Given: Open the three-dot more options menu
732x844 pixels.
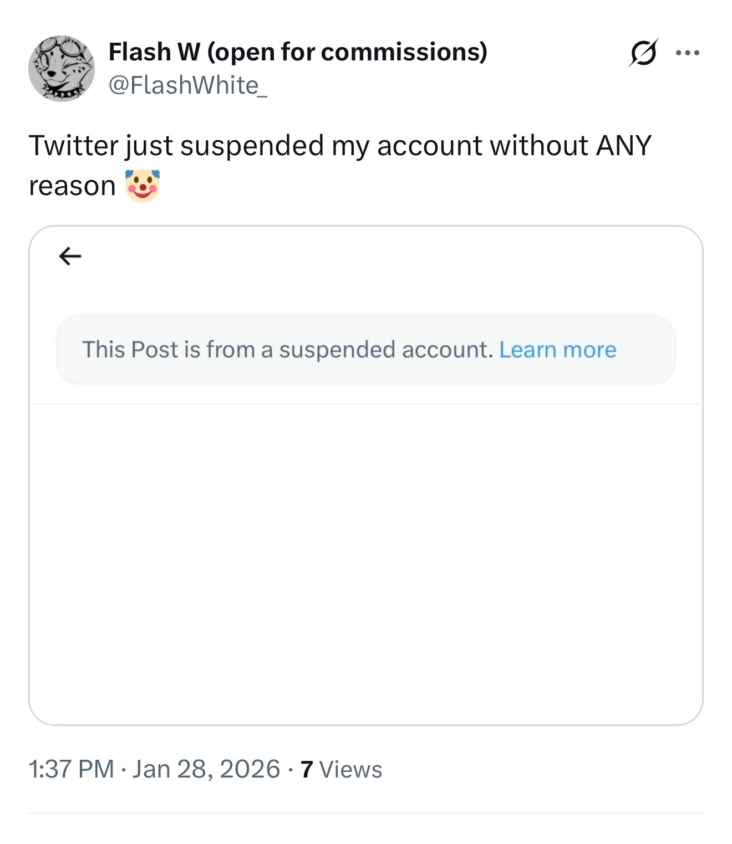Looking at the screenshot, I should 688,53.
